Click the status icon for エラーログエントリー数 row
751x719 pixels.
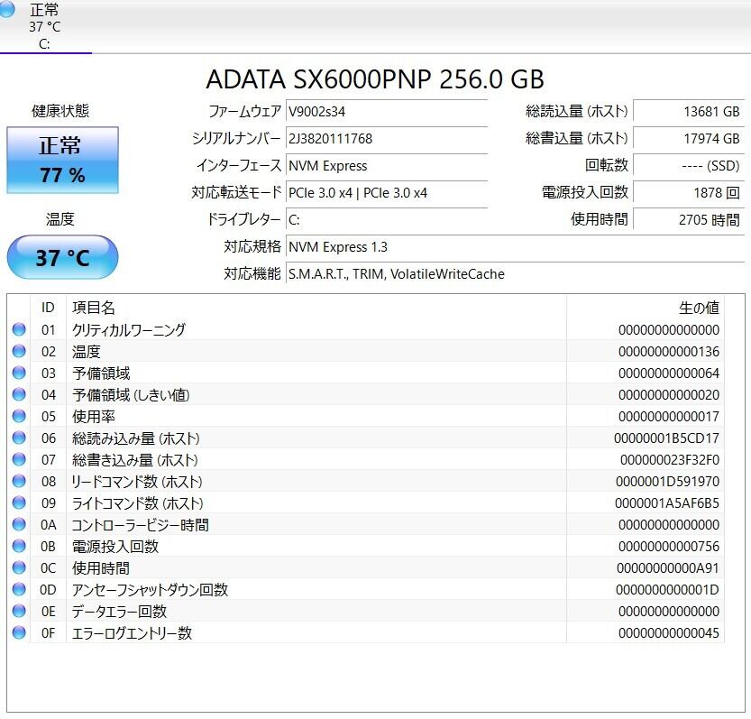[x=19, y=633]
